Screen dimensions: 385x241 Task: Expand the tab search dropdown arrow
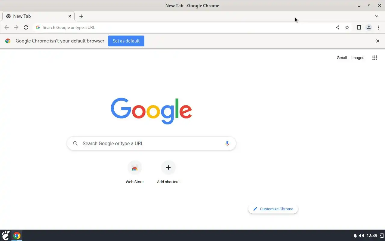[377, 16]
